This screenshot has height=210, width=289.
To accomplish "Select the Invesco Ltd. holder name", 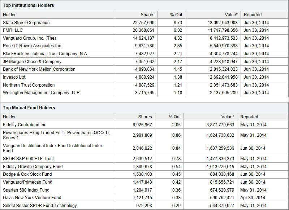I will point(14,77).
